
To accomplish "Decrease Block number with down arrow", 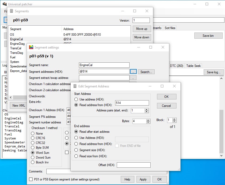I will point(174,121).
